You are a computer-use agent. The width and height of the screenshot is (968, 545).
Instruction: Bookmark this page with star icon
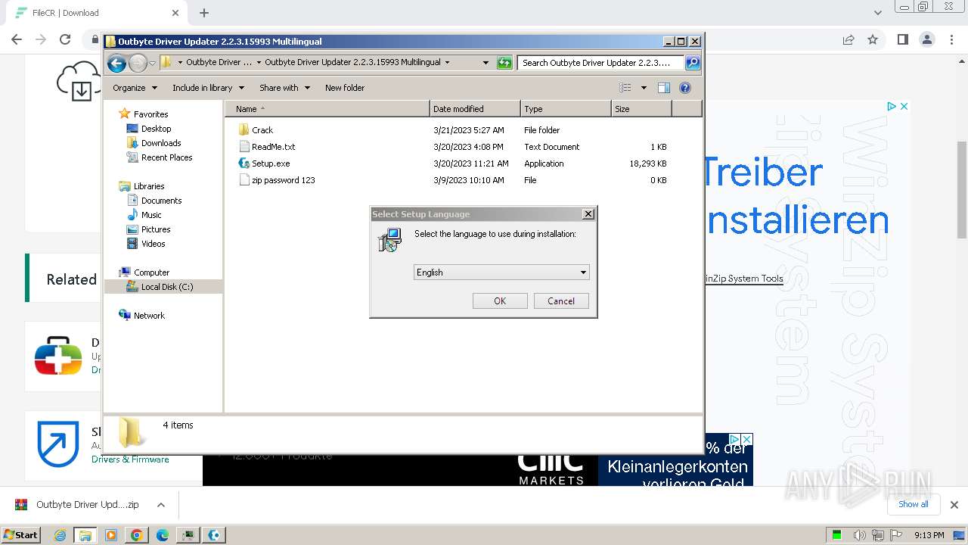coord(873,39)
